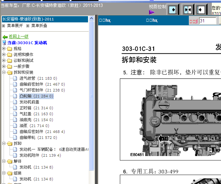Open 曲轴后密封件 (21 468 4) document
This screenshot has height=184, width=221.
pos(42,132)
